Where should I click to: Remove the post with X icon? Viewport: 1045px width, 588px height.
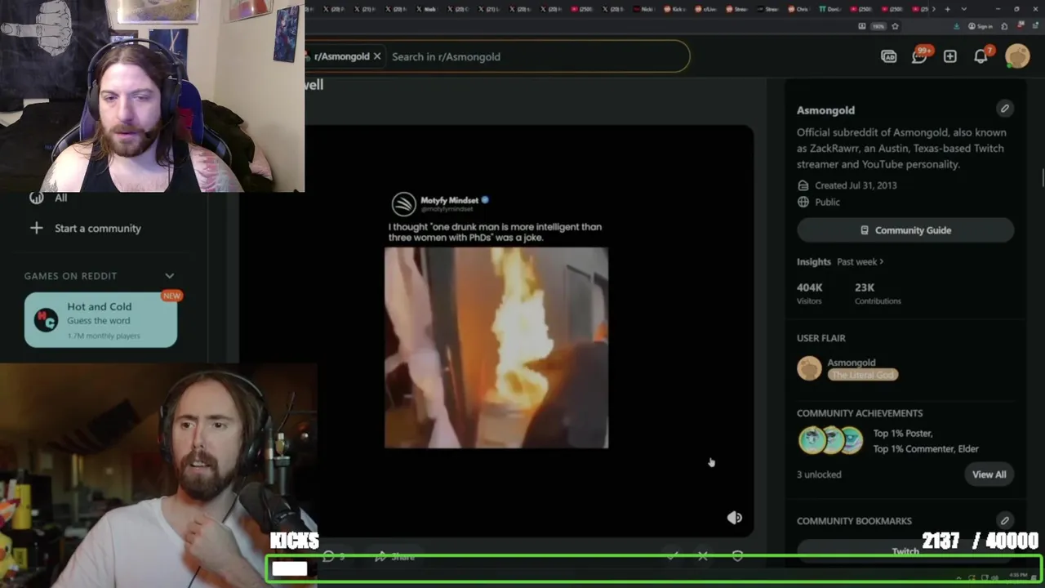[703, 556]
